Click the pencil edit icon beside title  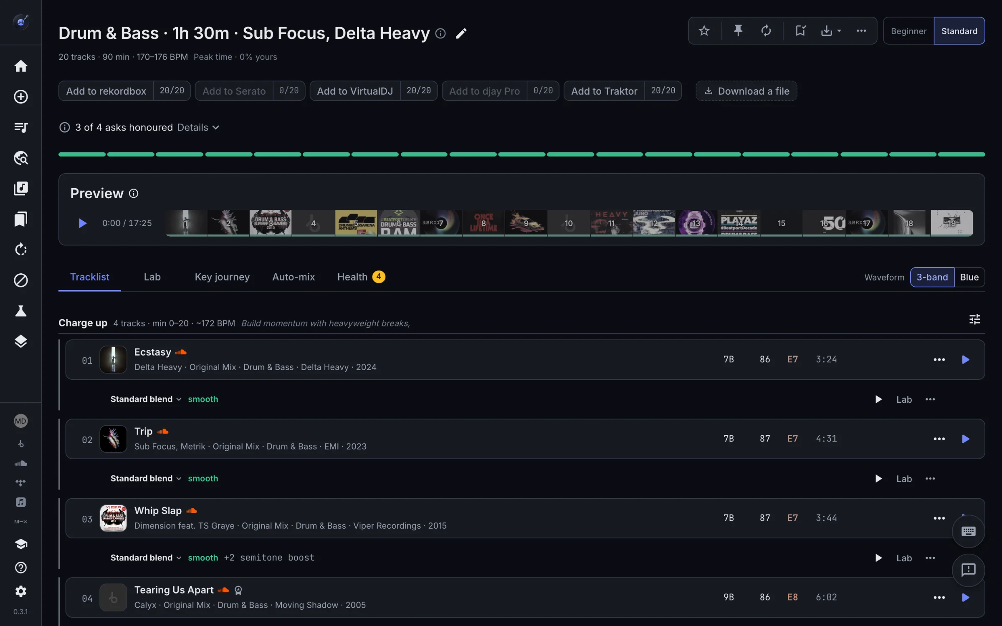[461, 33]
